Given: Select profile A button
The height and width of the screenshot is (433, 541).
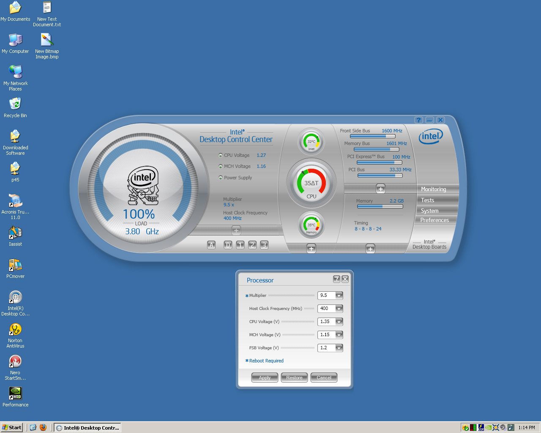Looking at the screenshot, I should (x=211, y=245).
